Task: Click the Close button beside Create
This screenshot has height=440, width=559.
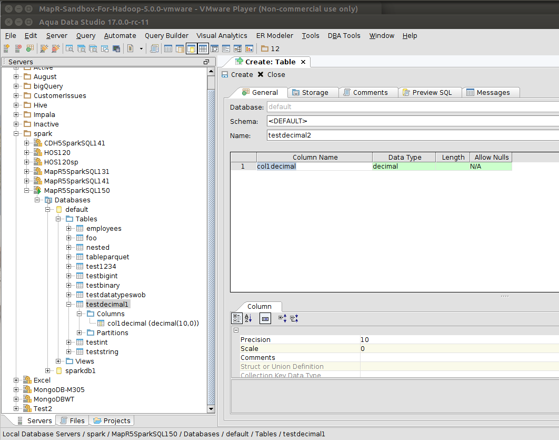Action: click(271, 74)
